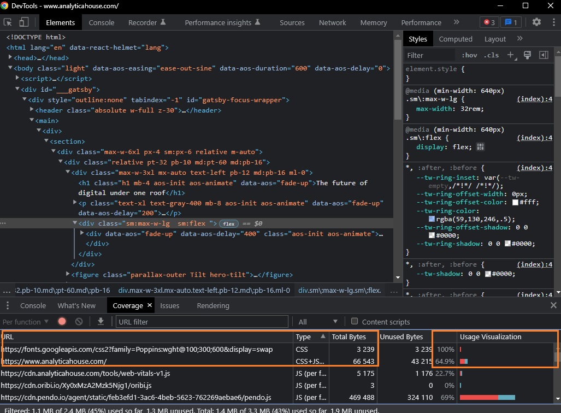Show more Styles pane tabs chevron
Image resolution: width=561 pixels, height=413 pixels.
pos(520,39)
